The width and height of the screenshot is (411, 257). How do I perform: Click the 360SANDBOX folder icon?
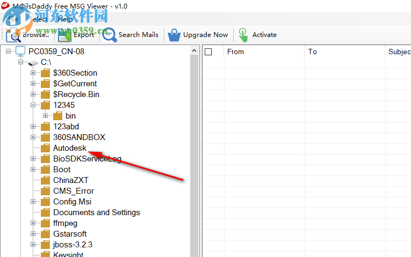pos(45,137)
